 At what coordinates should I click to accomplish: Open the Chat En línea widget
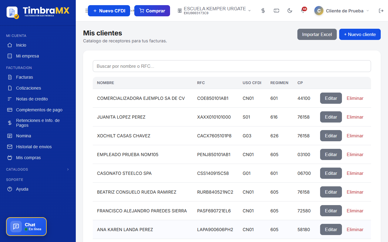click(x=26, y=227)
